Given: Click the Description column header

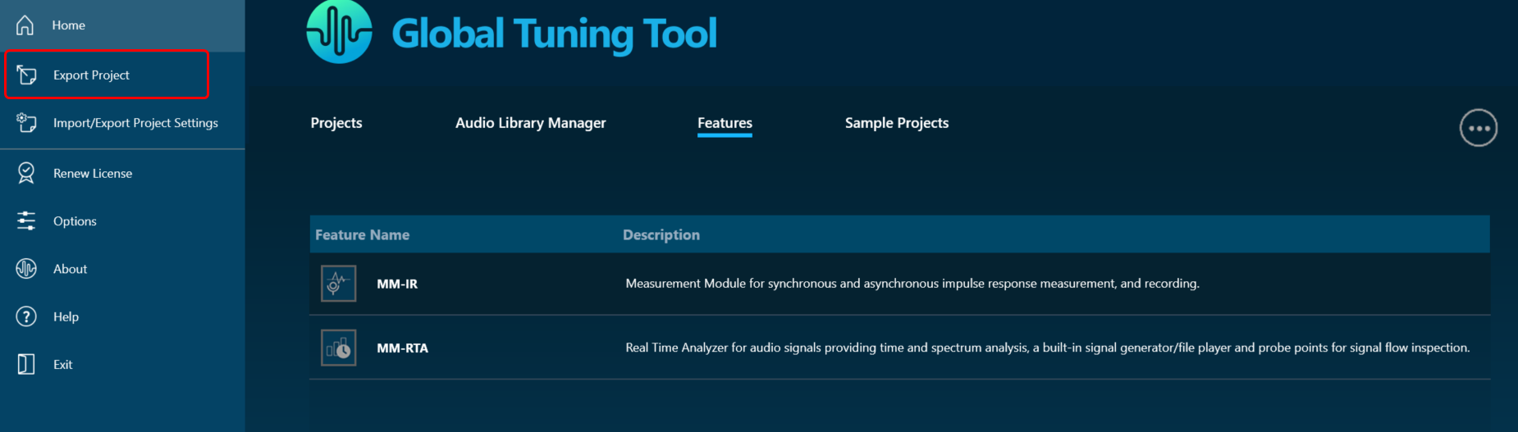Looking at the screenshot, I should click(661, 234).
